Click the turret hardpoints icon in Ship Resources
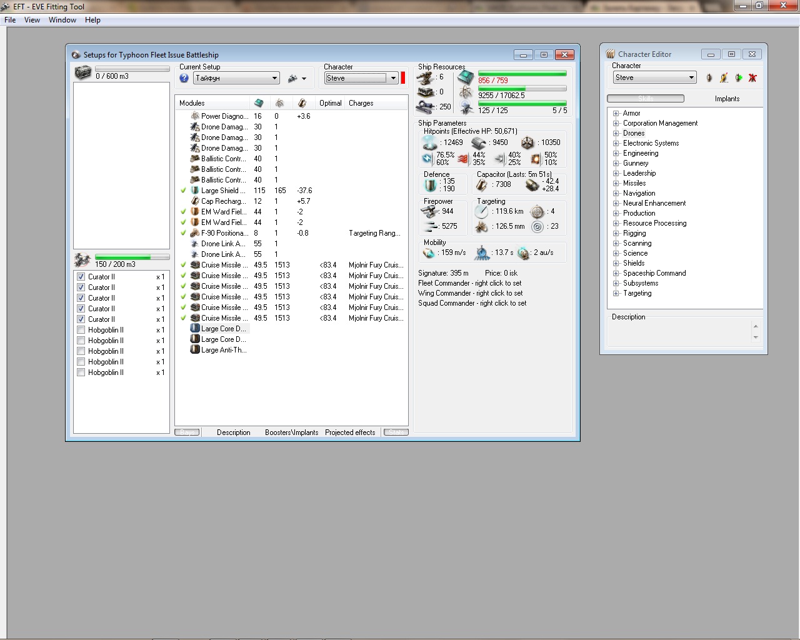Screen dimensions: 800x640 [x=425, y=77]
